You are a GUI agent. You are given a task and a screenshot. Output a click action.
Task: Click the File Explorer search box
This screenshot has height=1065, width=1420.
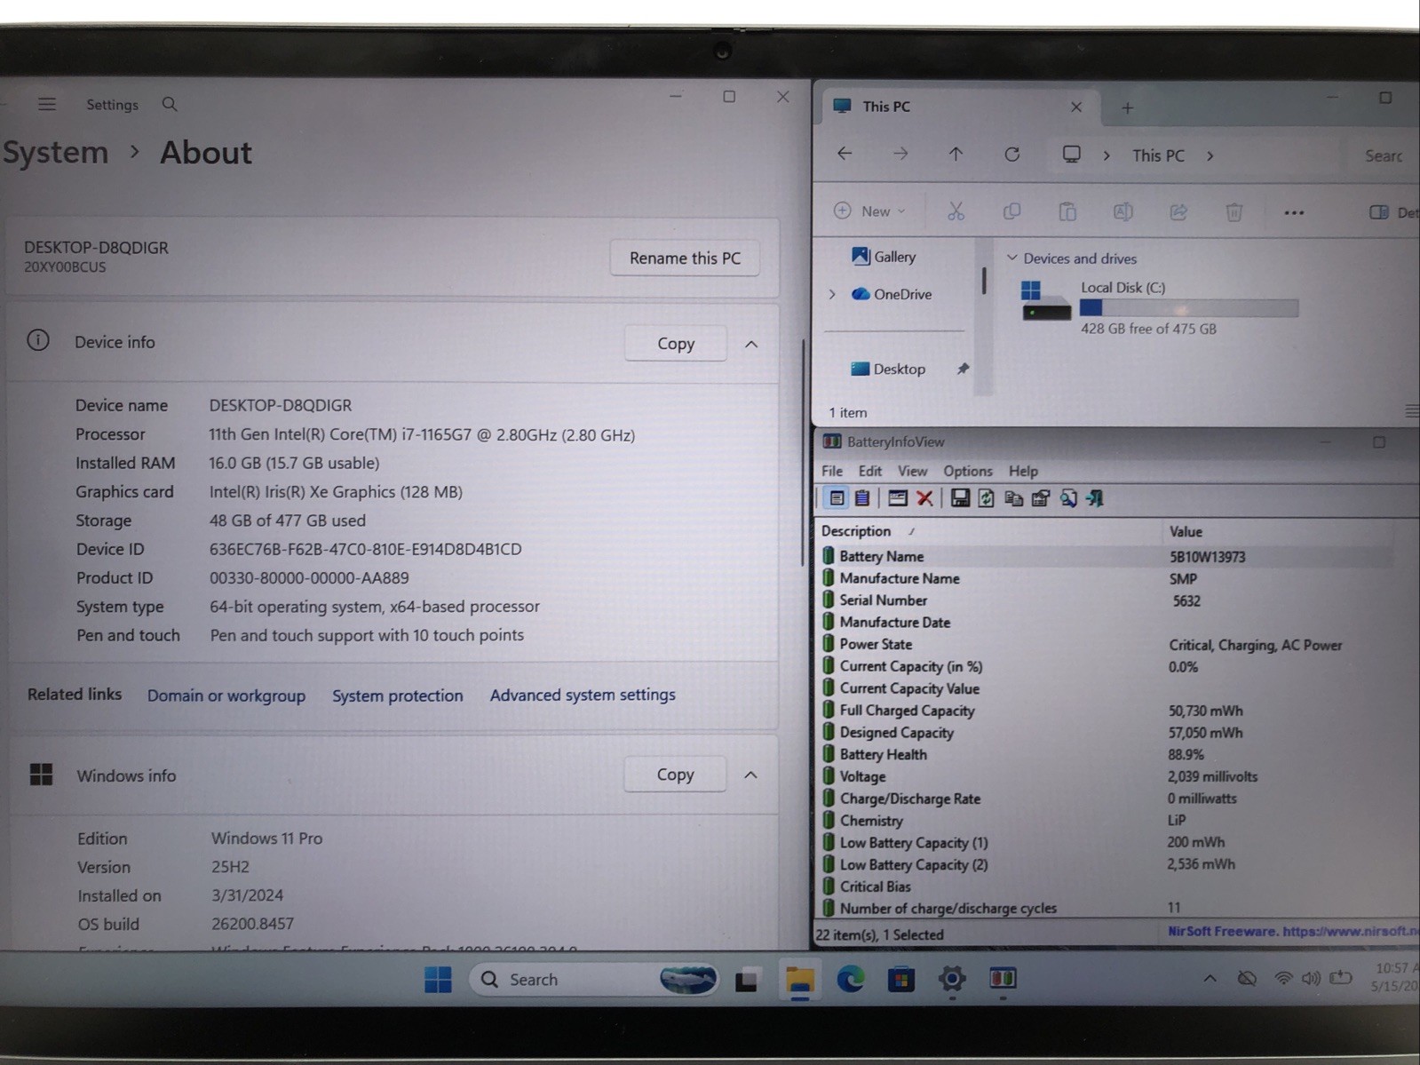coord(1383,156)
